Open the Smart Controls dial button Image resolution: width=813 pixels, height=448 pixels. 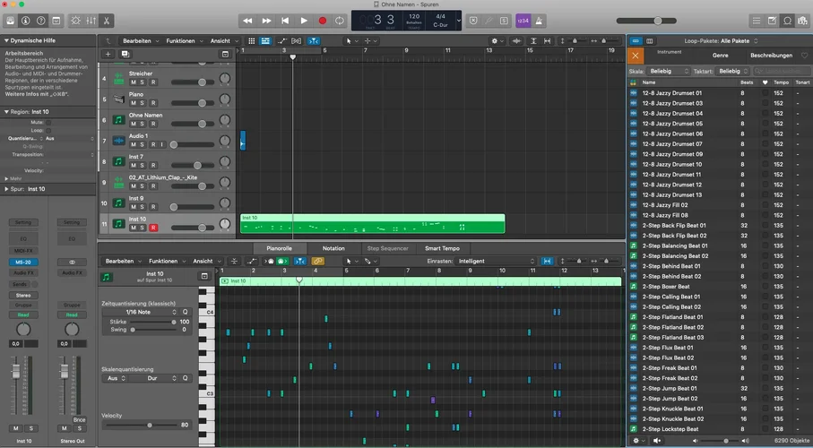coord(75,21)
